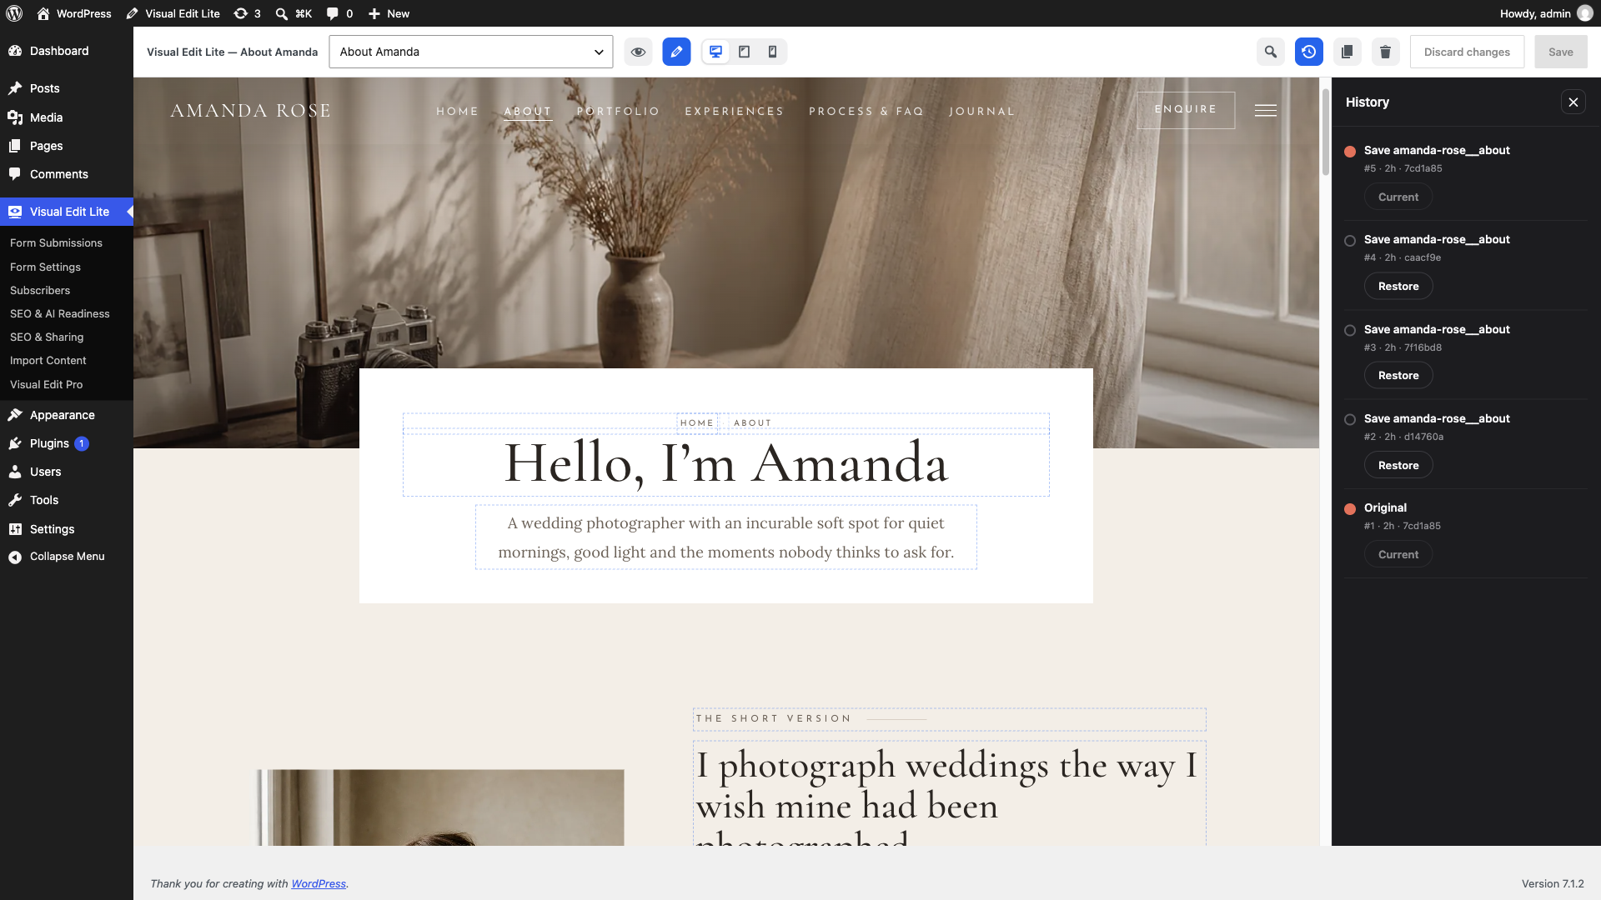
Task: Click the trash delete icon
Action: (x=1385, y=52)
